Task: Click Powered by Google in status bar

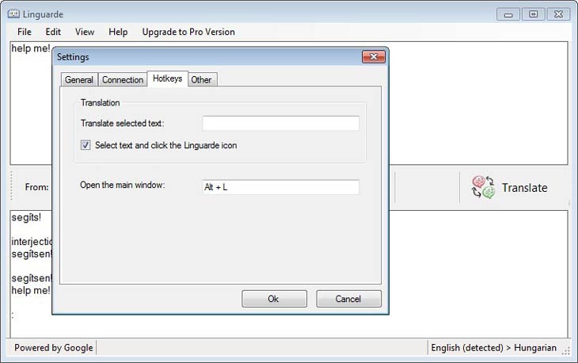Action: [x=54, y=348]
